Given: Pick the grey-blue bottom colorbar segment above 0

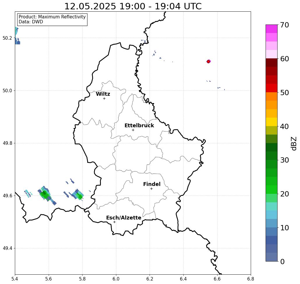Looking at the screenshot, I should click(x=271, y=257).
